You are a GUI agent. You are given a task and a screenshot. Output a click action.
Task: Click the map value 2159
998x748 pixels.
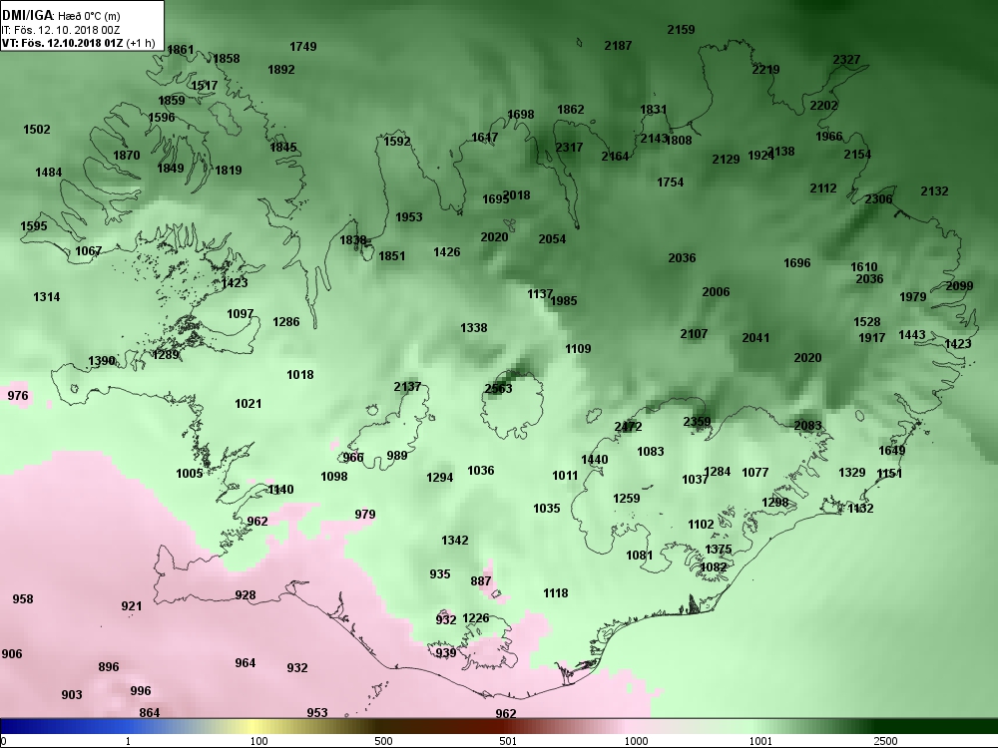coord(681,29)
